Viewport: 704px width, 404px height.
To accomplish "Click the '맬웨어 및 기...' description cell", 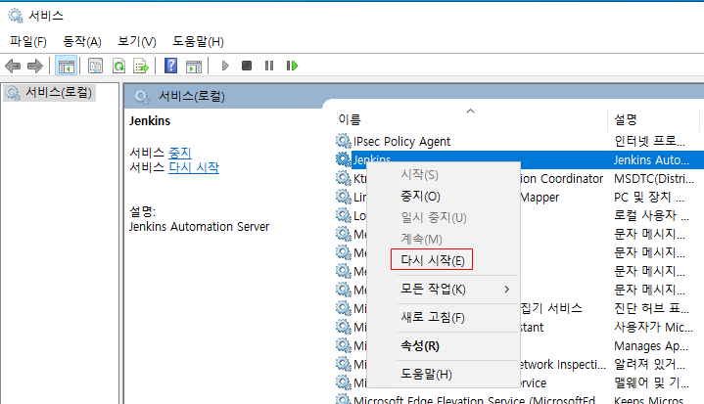I will pos(651,382).
